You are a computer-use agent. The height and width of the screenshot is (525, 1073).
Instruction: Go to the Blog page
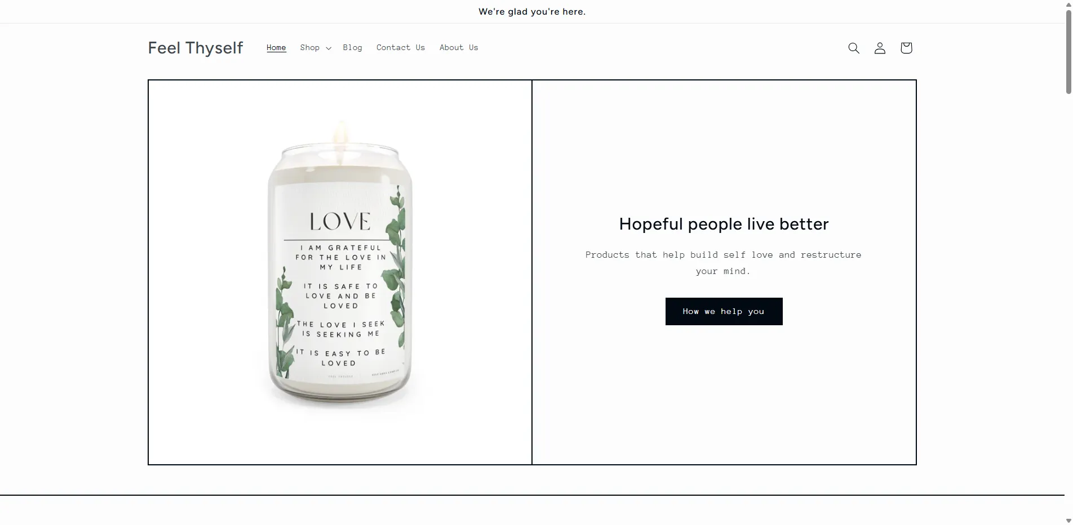[352, 48]
